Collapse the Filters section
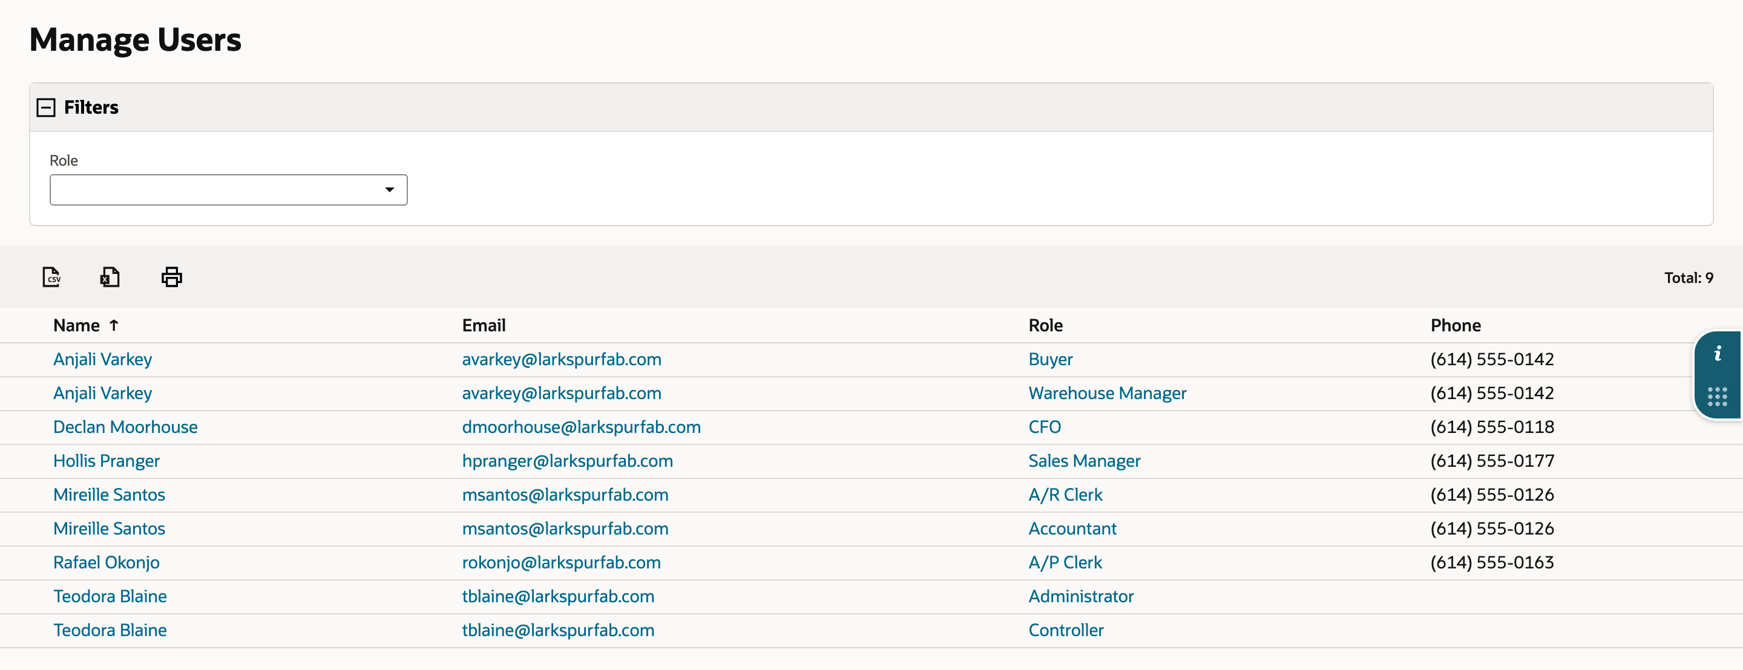Viewport: 1743px width, 670px height. coord(46,108)
